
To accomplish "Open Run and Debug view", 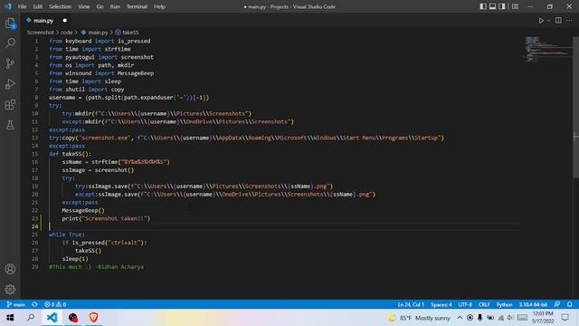I will pyautogui.click(x=10, y=84).
